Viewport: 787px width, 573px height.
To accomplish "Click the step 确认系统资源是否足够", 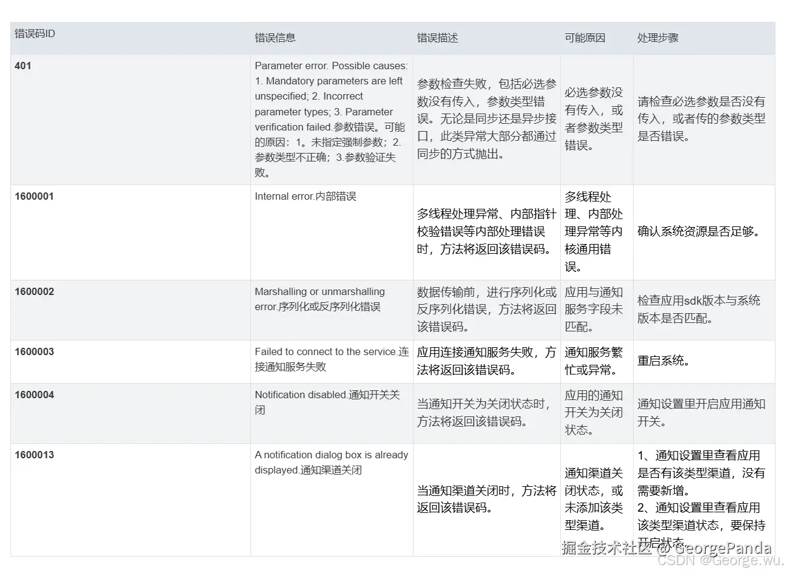I will click(x=704, y=232).
